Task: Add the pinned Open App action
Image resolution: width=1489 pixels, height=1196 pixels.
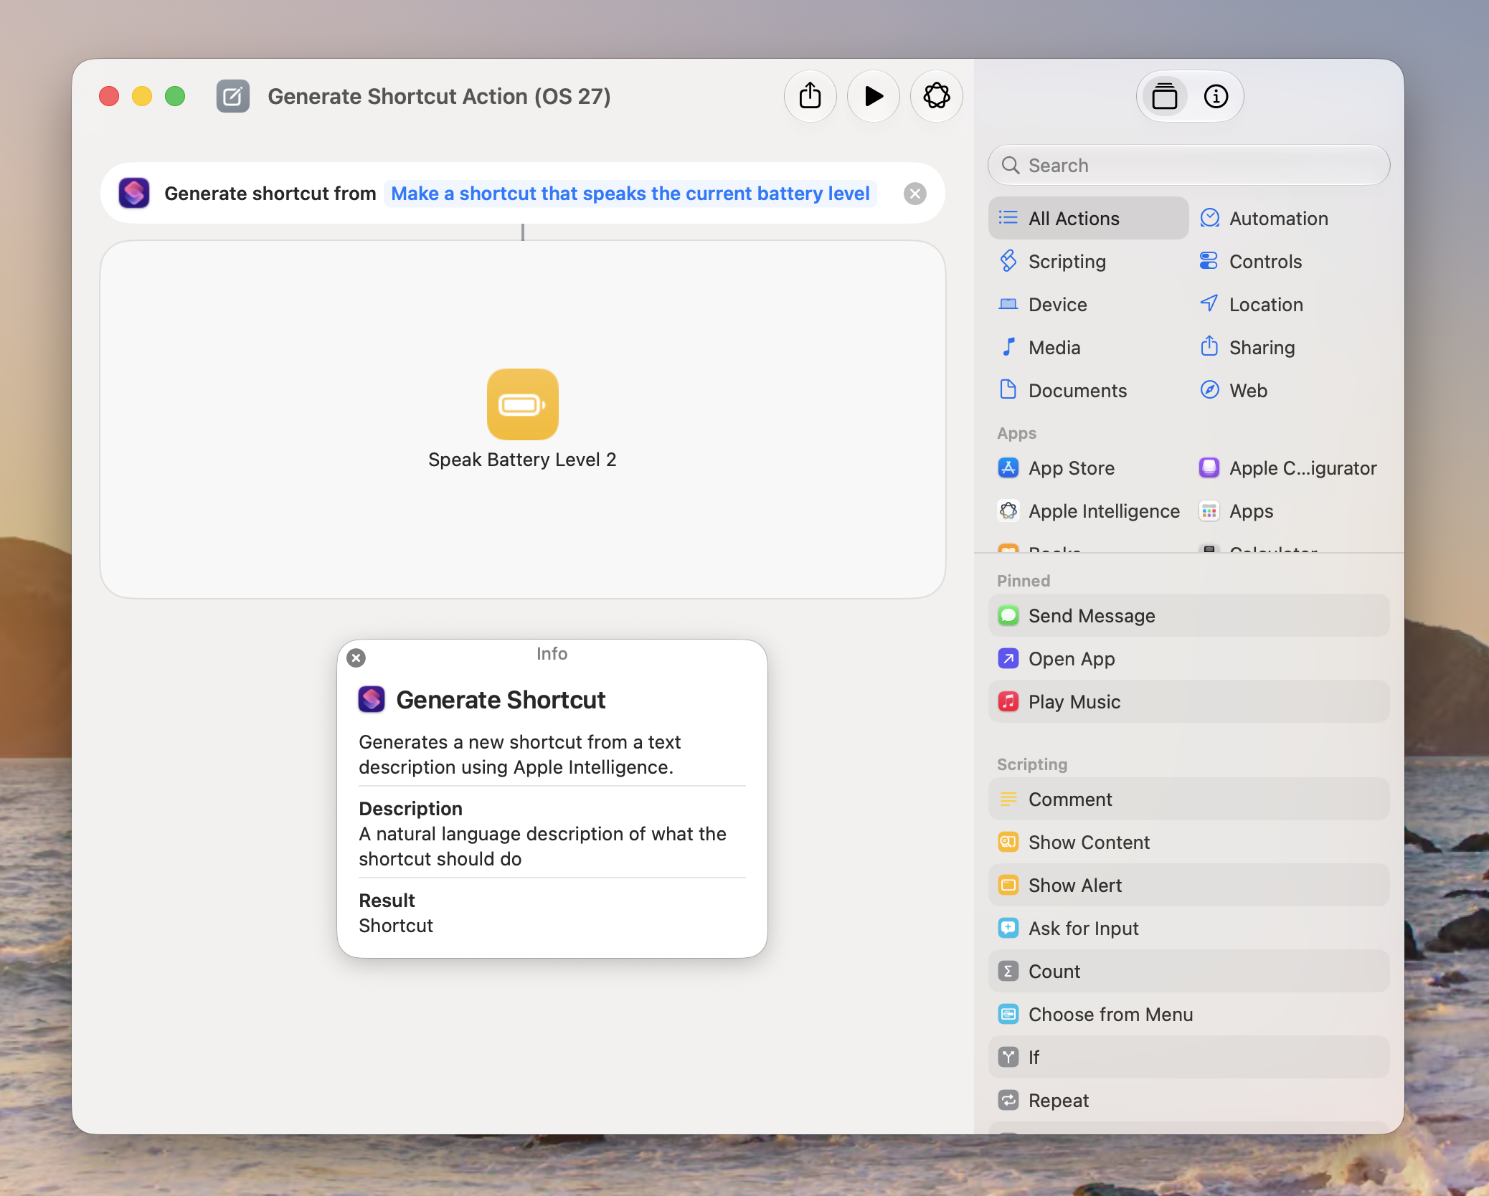Action: click(x=1188, y=659)
